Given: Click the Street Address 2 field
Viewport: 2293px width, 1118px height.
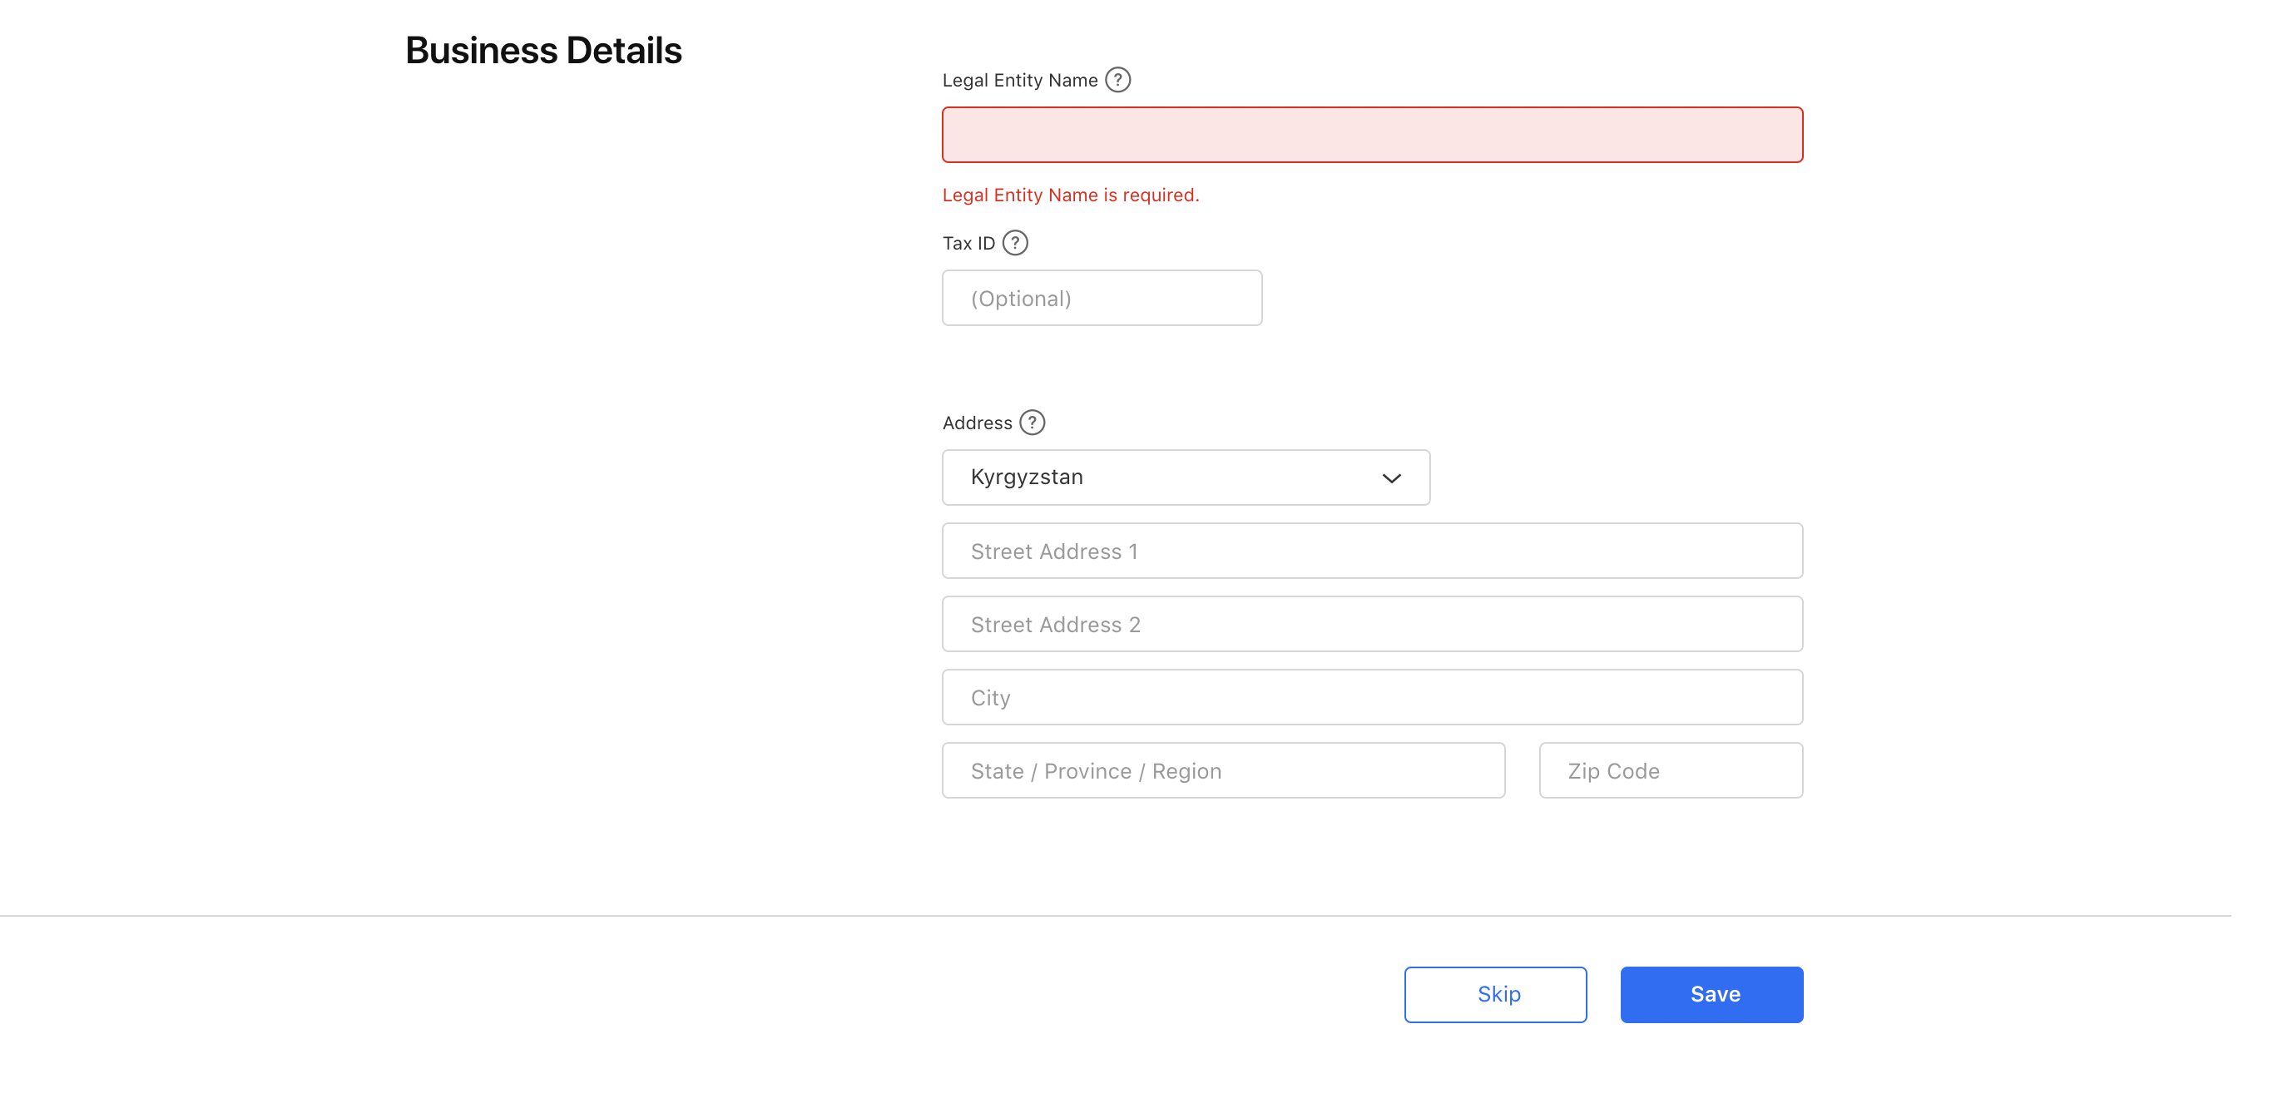Looking at the screenshot, I should pos(1372,624).
